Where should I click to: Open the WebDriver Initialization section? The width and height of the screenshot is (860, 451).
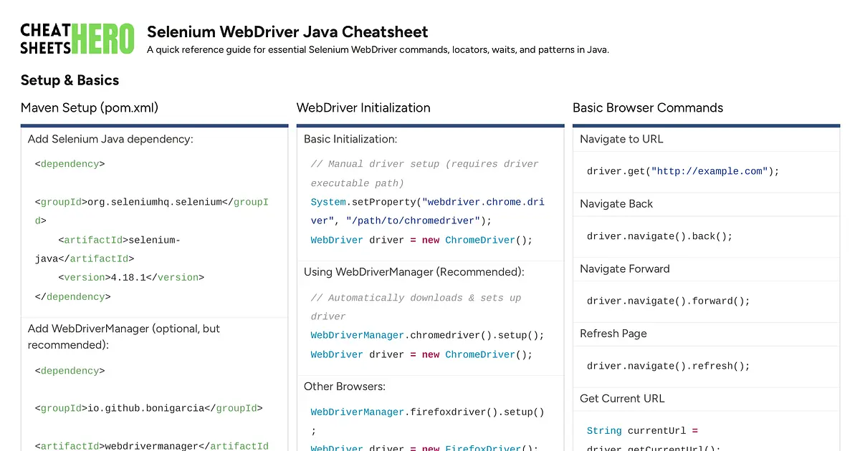pyautogui.click(x=363, y=108)
